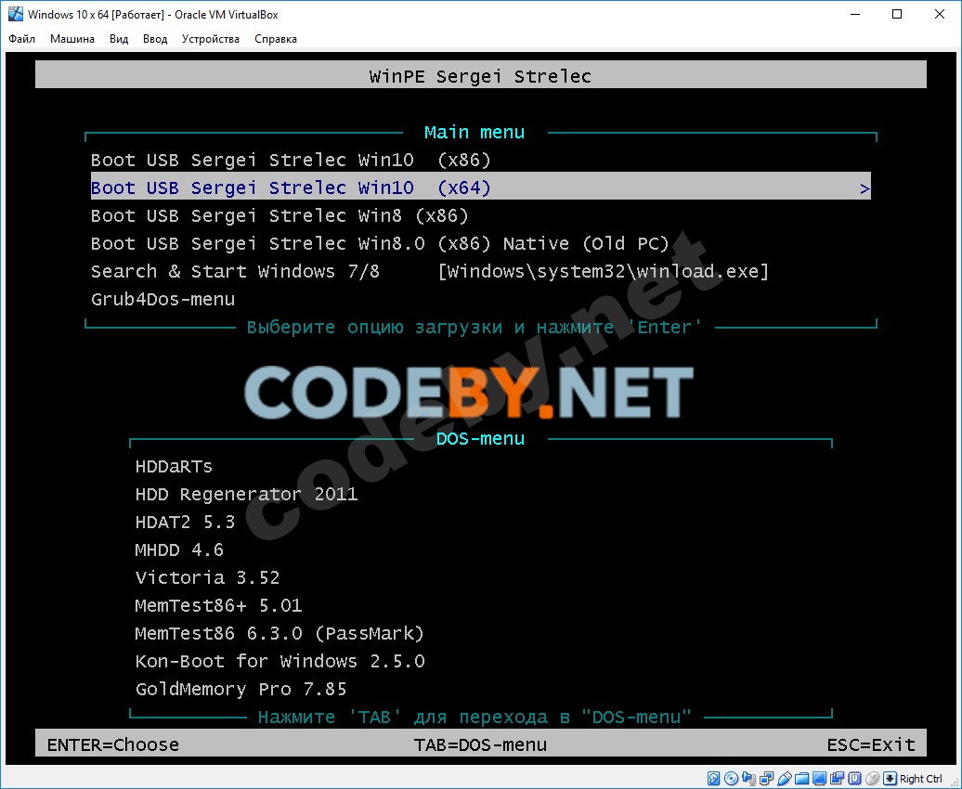The height and width of the screenshot is (789, 962).
Task: Click the video capture status icon
Action: coord(837,779)
